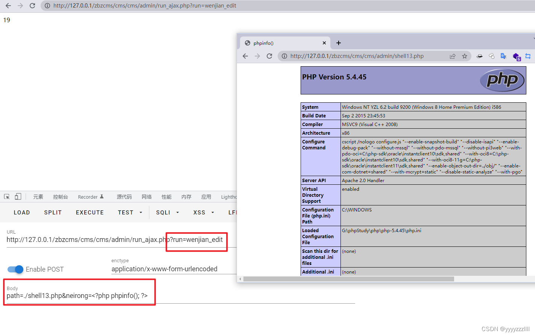Image resolution: width=535 pixels, height=336 pixels.
Task: Click the 'PHP Version 5.4.45' heading
Action: point(334,77)
